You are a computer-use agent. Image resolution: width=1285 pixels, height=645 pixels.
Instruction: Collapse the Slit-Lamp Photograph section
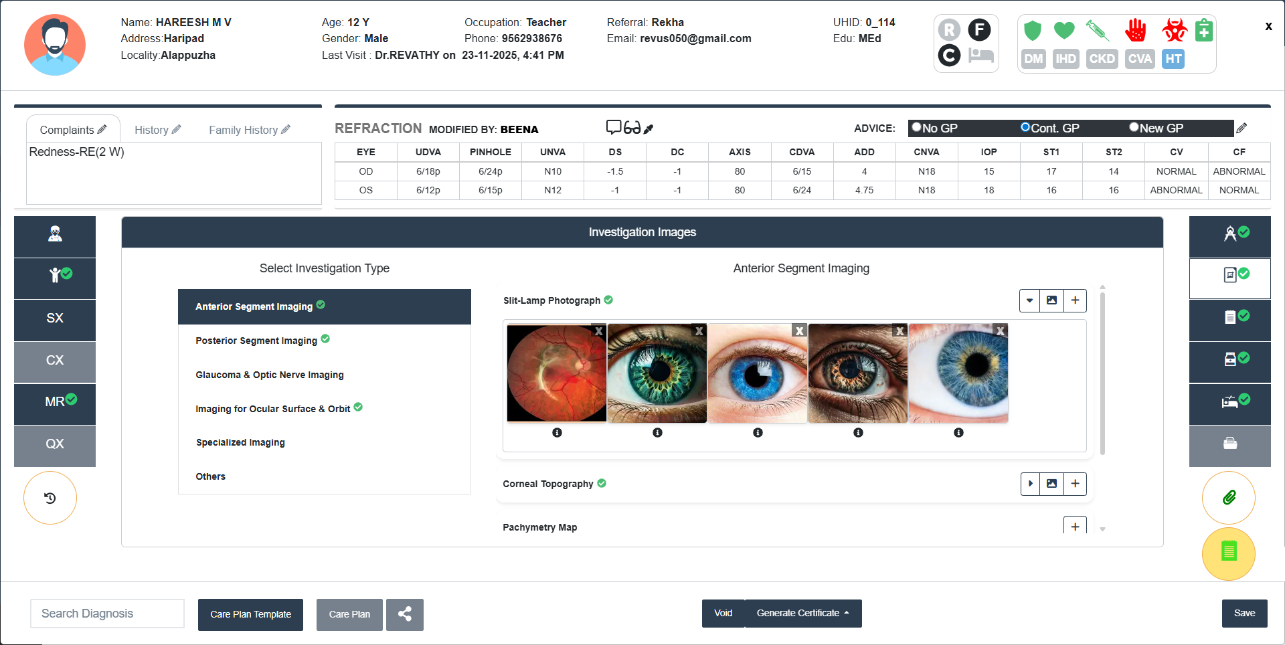tap(1029, 300)
